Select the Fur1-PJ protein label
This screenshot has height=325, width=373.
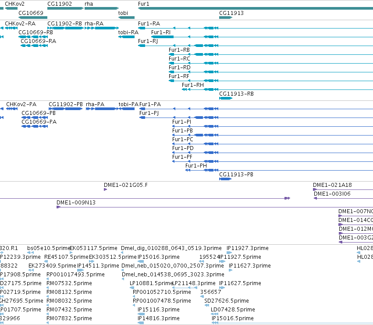(149, 113)
